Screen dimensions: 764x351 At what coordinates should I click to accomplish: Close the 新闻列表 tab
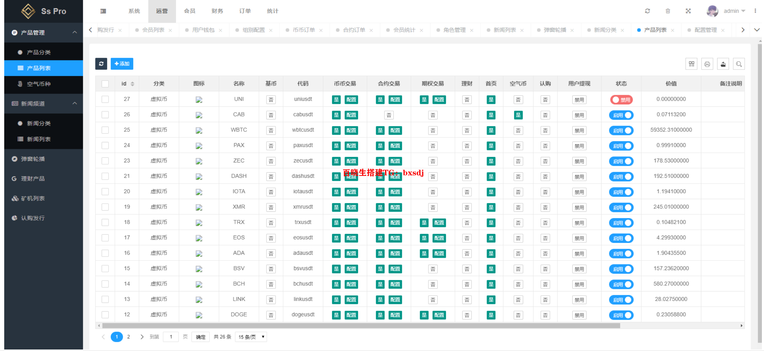click(x=522, y=30)
